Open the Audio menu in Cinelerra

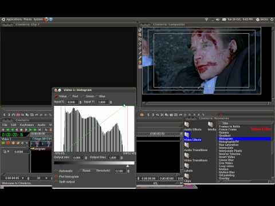(x=41, y=125)
